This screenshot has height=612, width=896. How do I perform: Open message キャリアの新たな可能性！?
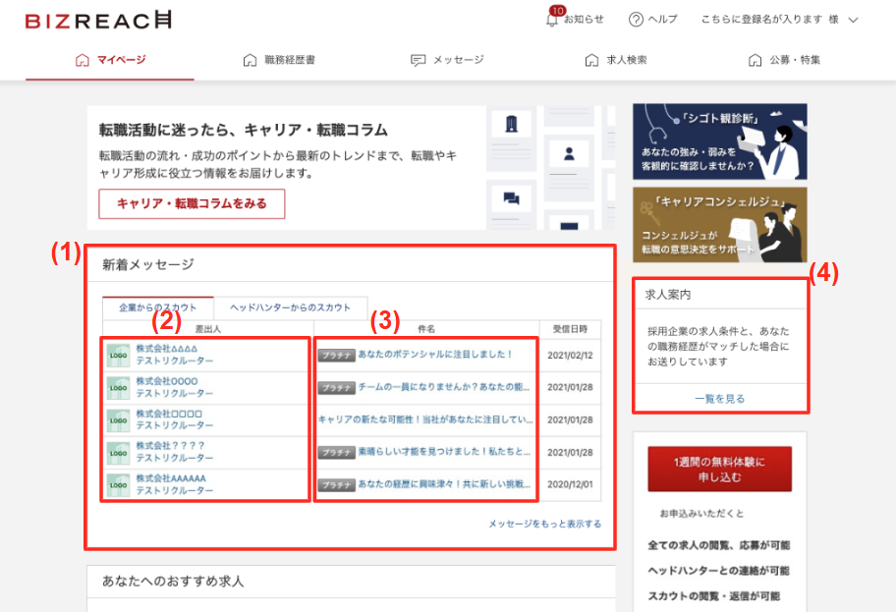click(x=425, y=419)
